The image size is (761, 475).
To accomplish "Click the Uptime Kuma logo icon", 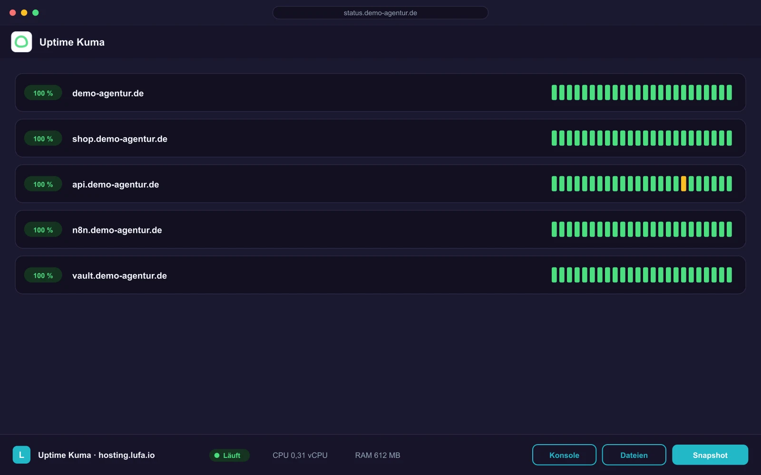I will (x=21, y=42).
